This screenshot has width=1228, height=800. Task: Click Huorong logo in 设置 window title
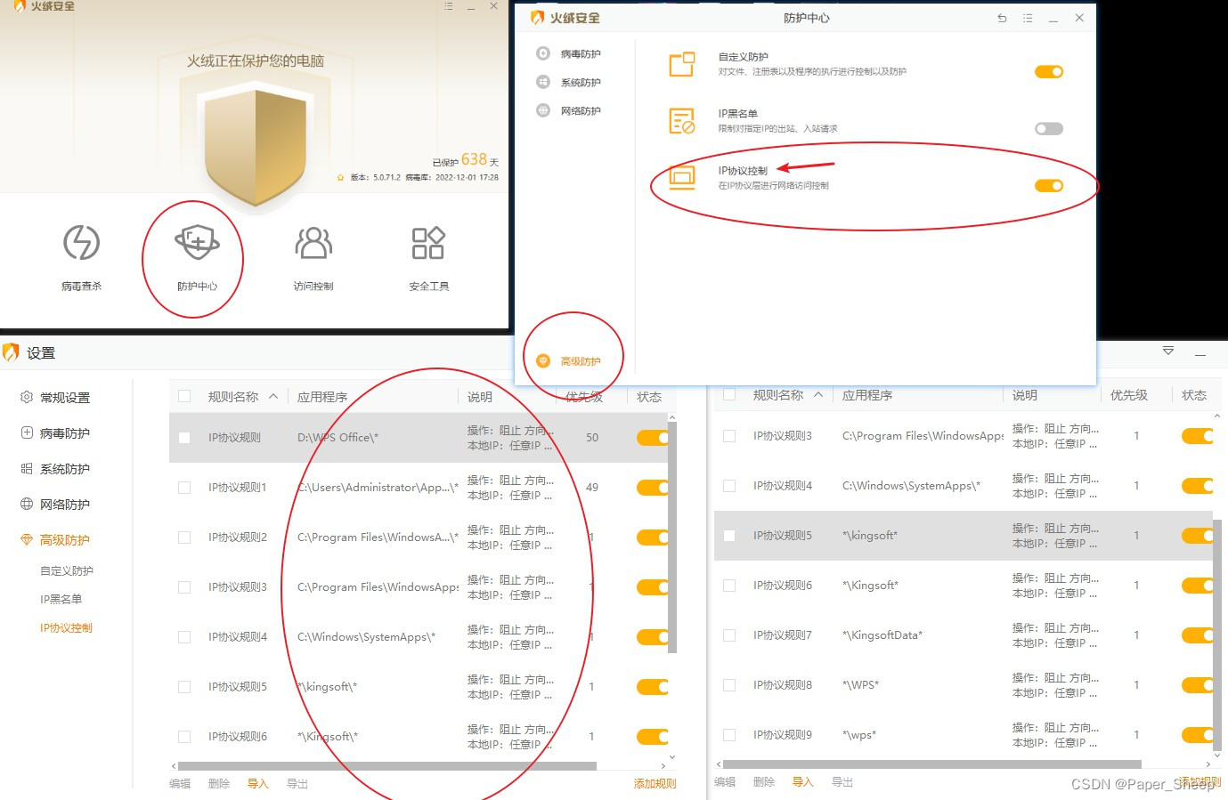pos(11,352)
